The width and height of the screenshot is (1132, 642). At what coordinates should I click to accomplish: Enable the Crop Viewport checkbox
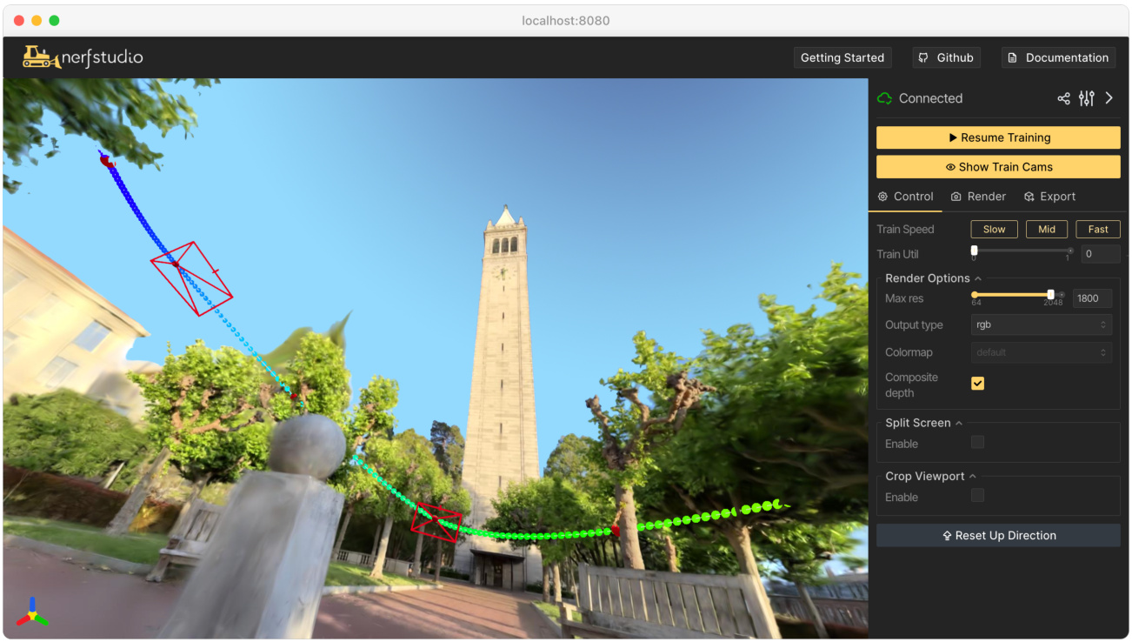[x=978, y=496]
